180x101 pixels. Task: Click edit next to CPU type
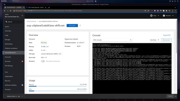(x=60, y=54)
